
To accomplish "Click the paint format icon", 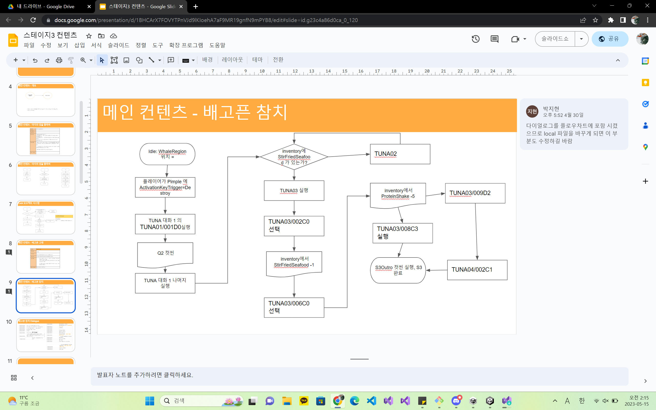I will (71, 60).
